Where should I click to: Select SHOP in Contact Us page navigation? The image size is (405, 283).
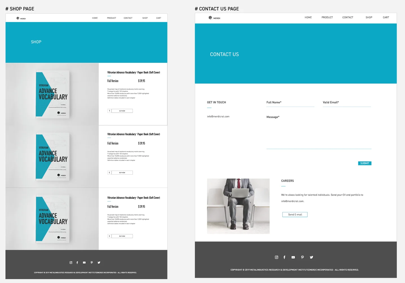[369, 17]
